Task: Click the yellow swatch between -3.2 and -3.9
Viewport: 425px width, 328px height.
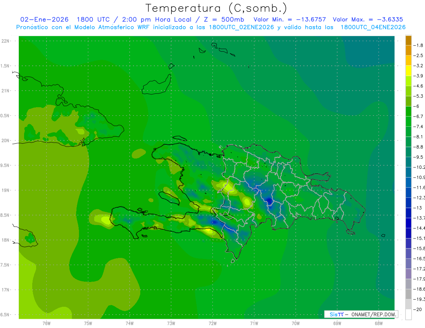Action: tap(408, 70)
